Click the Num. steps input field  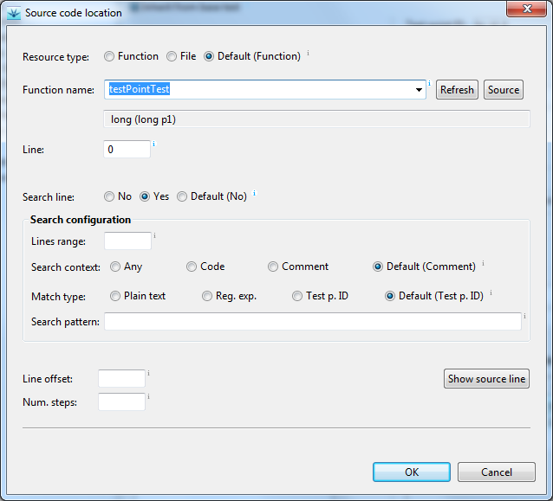[121, 401]
